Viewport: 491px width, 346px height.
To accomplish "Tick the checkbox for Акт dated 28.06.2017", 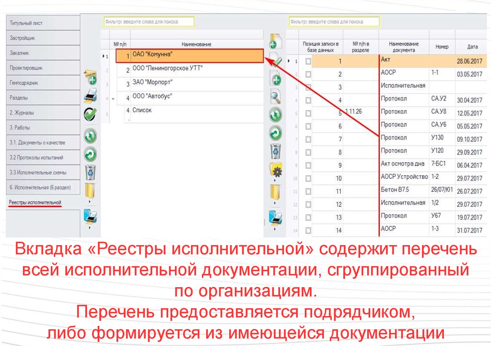I will coord(308,61).
